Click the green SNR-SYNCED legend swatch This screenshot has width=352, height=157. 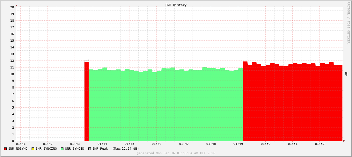pyautogui.click(x=62, y=149)
